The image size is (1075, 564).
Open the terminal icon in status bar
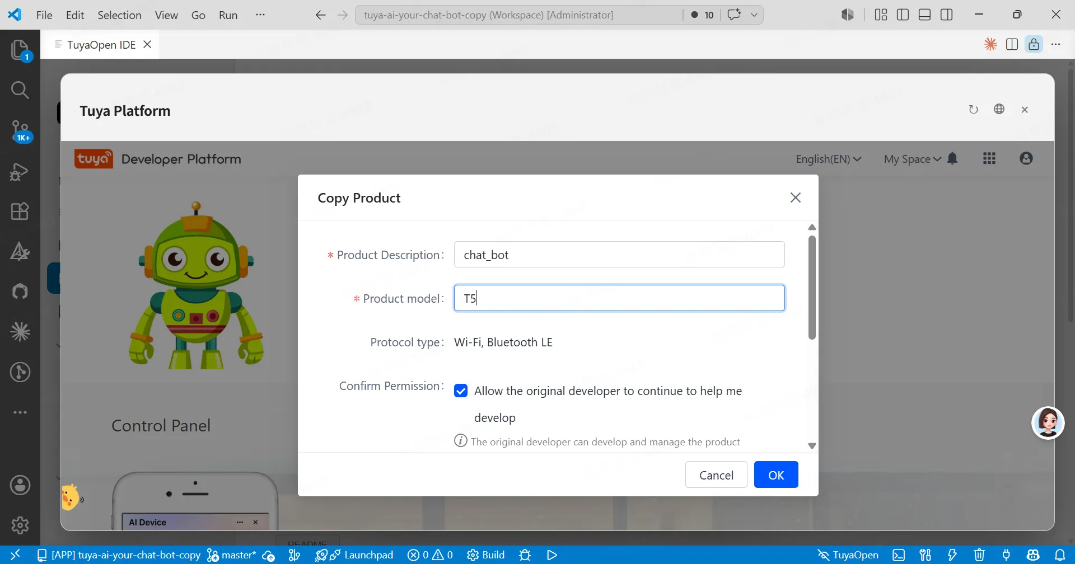tap(899, 555)
